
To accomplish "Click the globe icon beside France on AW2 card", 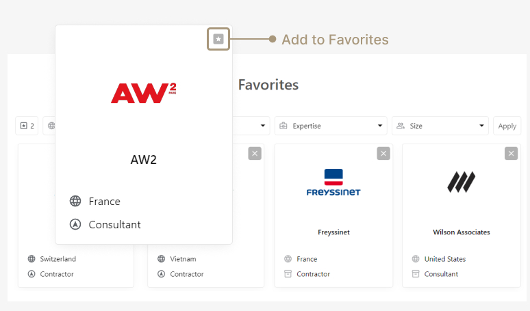I will (75, 202).
